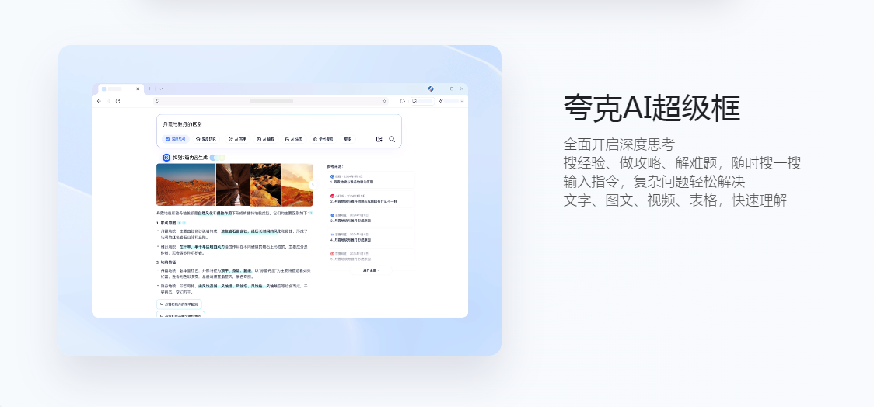Click the next arrow on the image carousel

[x=312, y=185]
